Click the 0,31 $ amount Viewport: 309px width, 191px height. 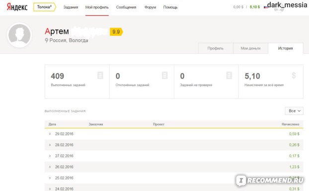(294, 189)
